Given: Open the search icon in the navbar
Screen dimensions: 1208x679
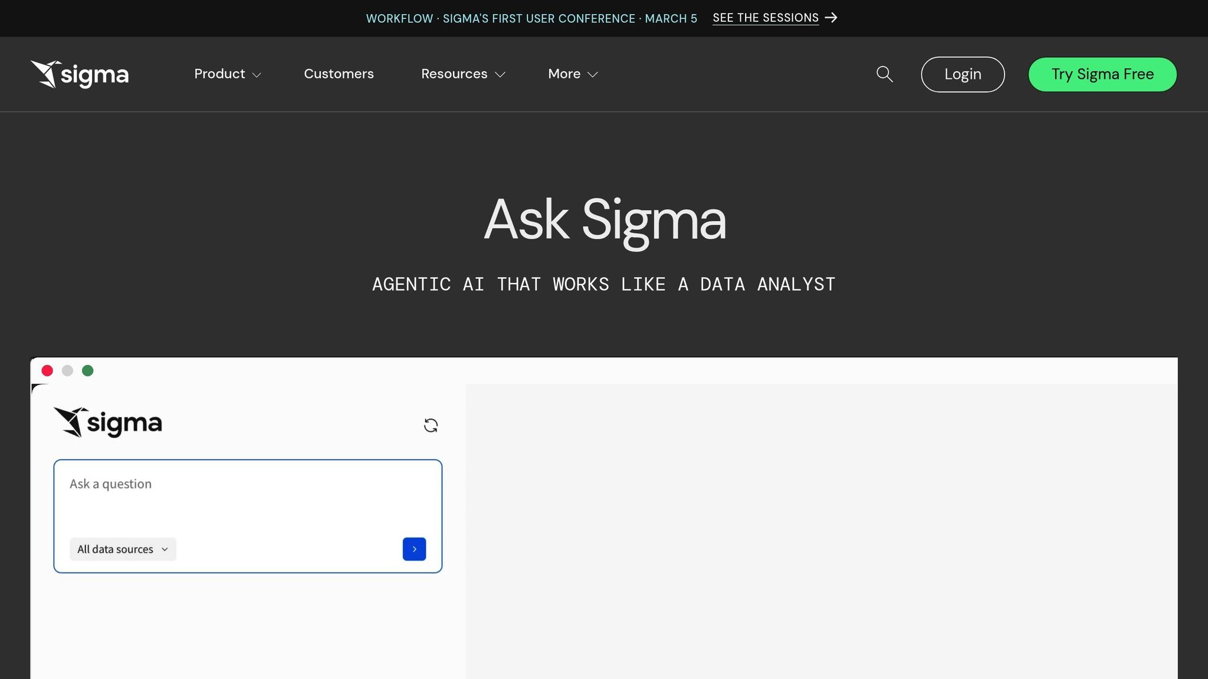Looking at the screenshot, I should coord(884,74).
